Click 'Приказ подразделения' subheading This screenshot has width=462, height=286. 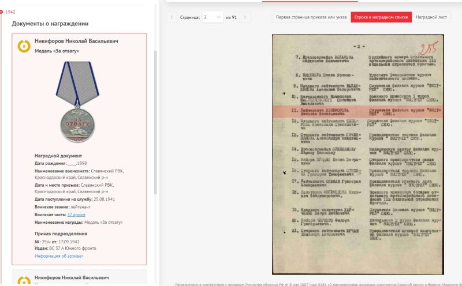tap(61, 234)
